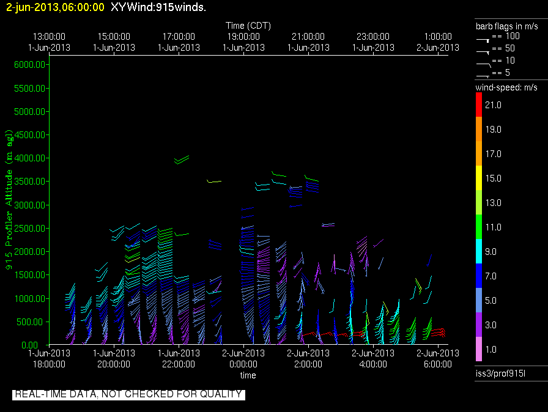
Task: Click the 'barb flags in m/s' legend heading
Action: 507,26
